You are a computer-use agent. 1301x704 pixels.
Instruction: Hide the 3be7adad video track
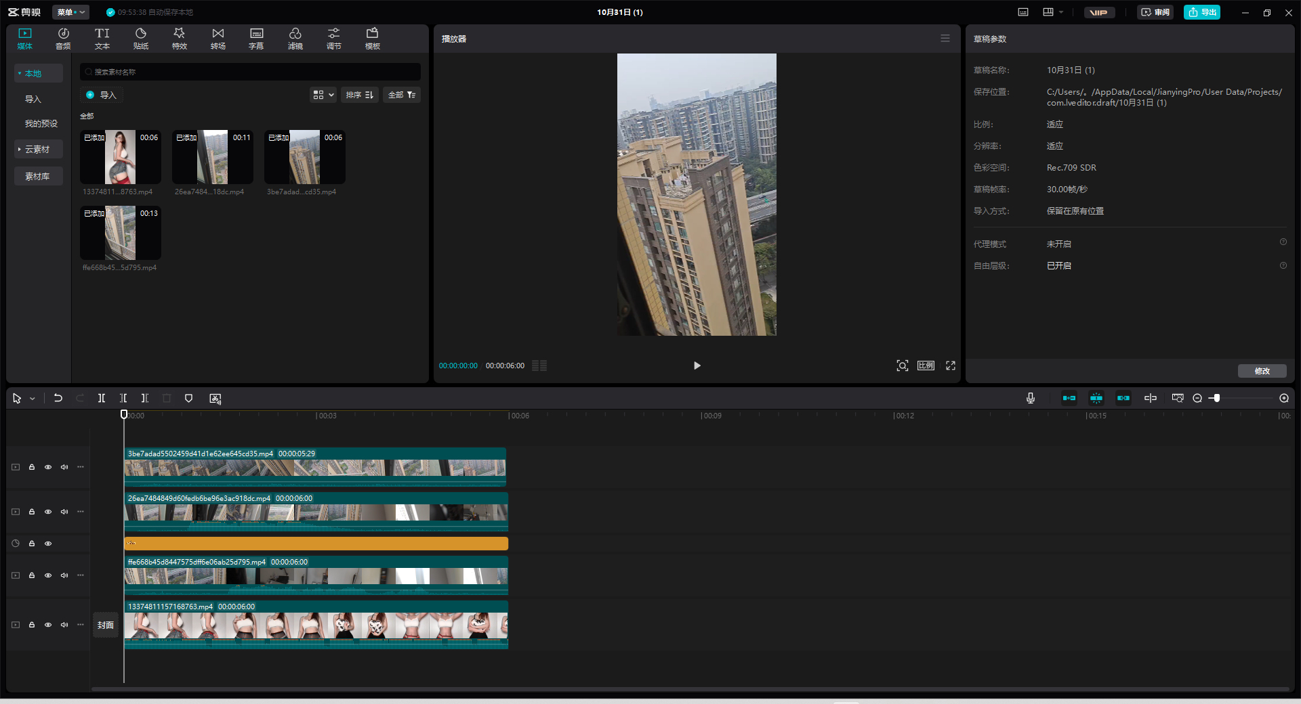tap(48, 467)
